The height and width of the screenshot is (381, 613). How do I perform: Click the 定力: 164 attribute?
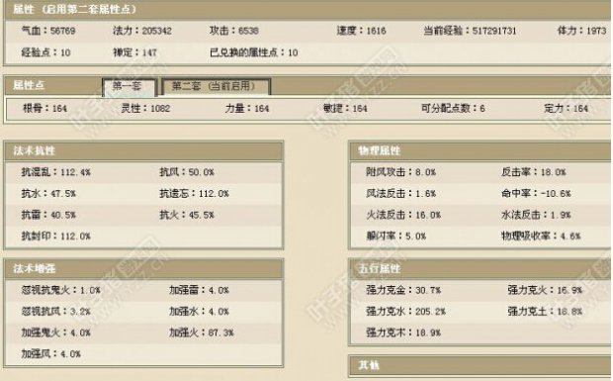click(567, 108)
